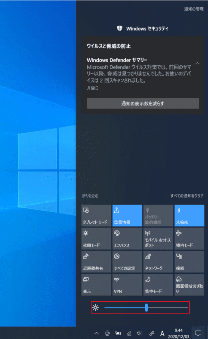
Task: Turn off the 位置情報 location tile
Action: (127, 216)
